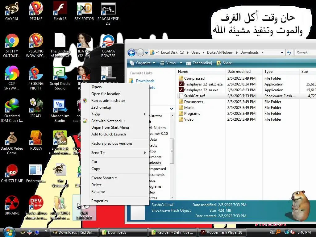
Task: Launch the DEV C++ You're all too dumb icon
Action: click(36, 208)
